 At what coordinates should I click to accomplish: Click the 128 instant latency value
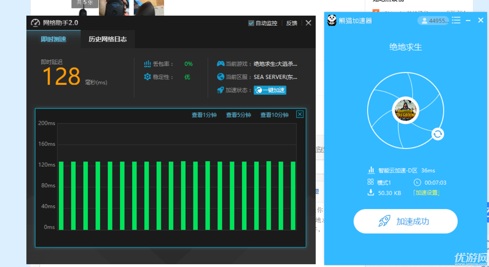click(x=61, y=76)
